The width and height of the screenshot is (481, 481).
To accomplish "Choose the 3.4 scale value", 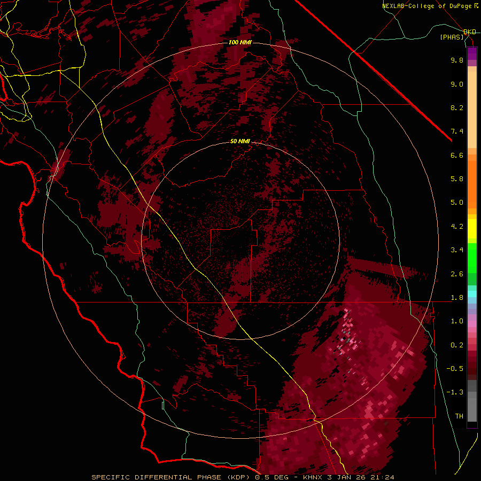I will tap(457, 250).
